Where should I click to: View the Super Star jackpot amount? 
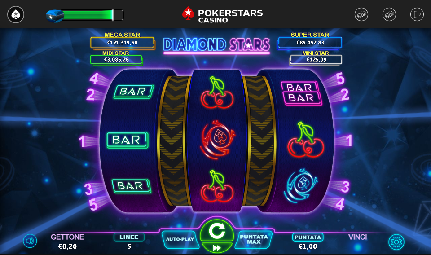(x=310, y=43)
